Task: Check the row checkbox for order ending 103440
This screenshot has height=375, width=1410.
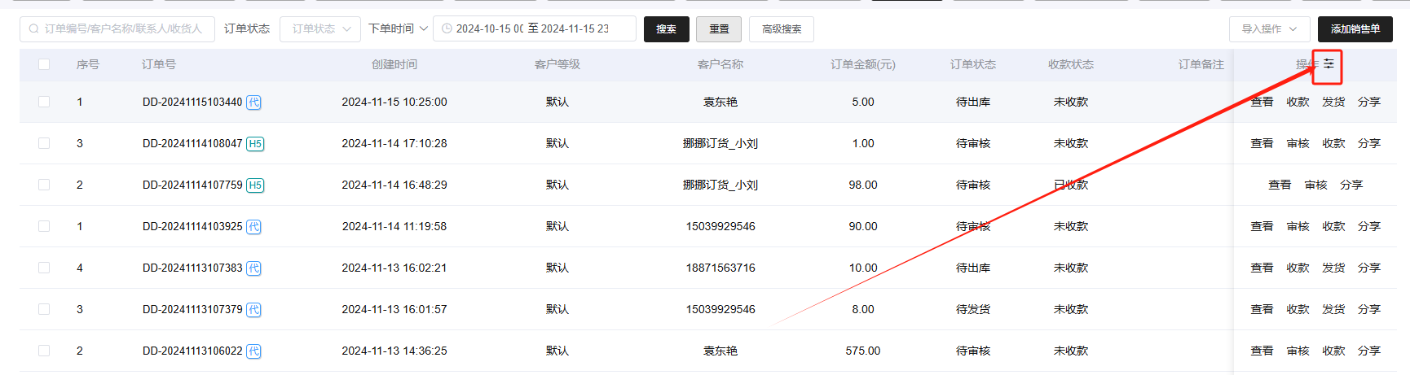Action: click(x=44, y=102)
